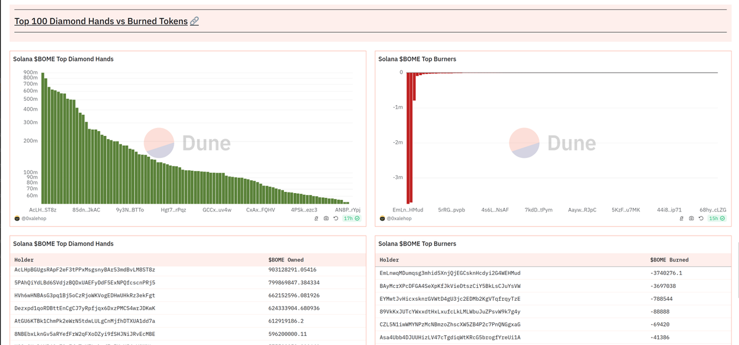The width and height of the screenshot is (739, 345).
Task: Click the burned value -788544
Action: tap(661, 299)
